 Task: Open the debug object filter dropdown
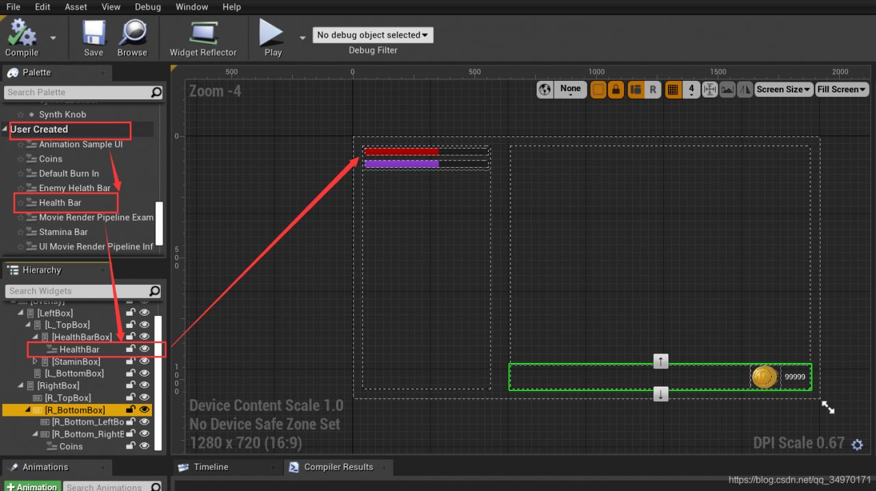(x=373, y=35)
